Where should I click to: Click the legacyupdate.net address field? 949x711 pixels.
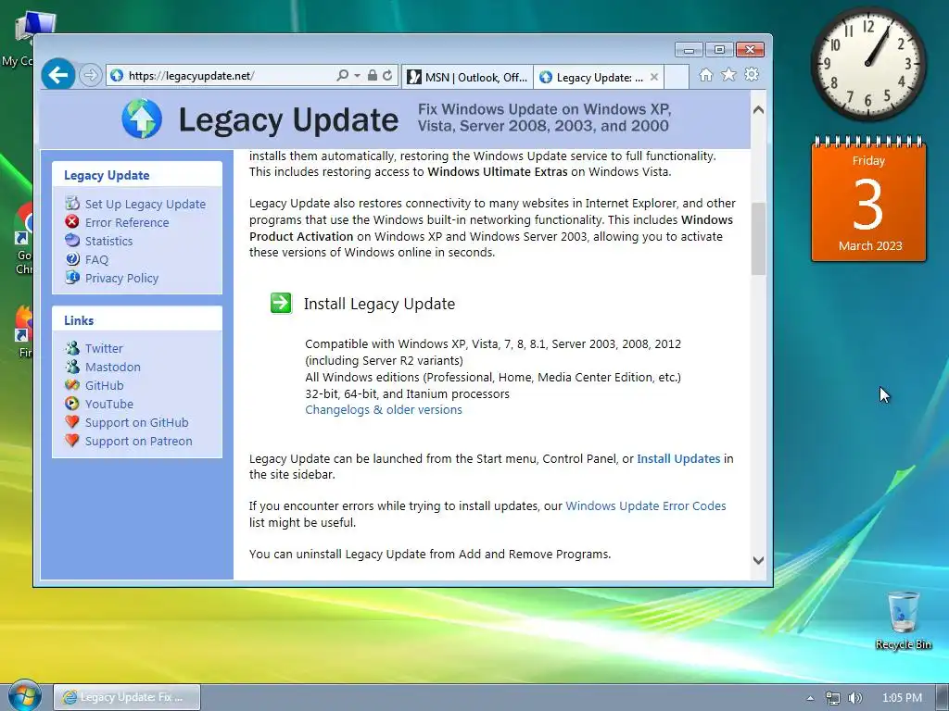coord(221,76)
